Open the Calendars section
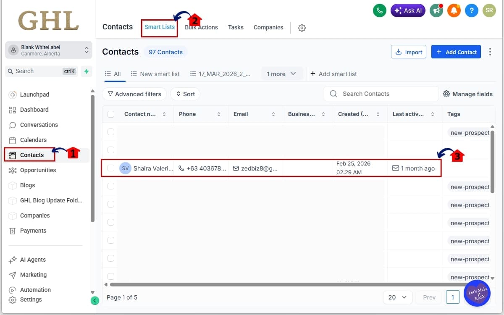504x315 pixels. (x=34, y=140)
